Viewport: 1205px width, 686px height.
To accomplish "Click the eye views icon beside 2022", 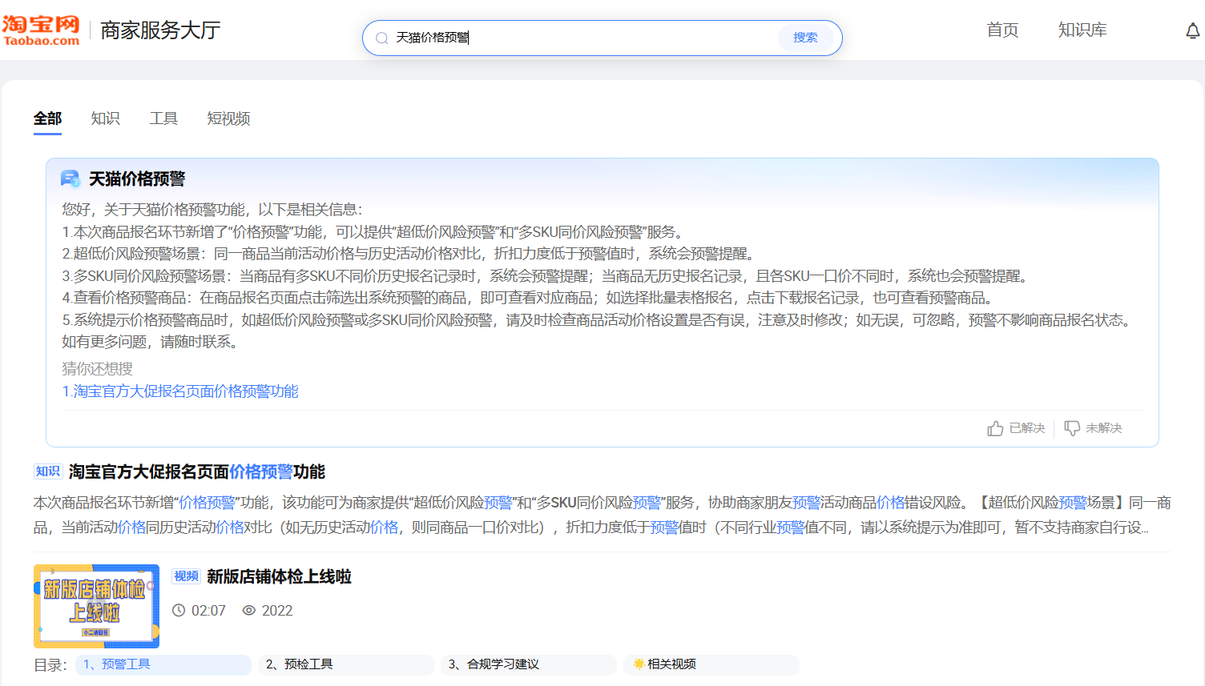I will pyautogui.click(x=249, y=610).
